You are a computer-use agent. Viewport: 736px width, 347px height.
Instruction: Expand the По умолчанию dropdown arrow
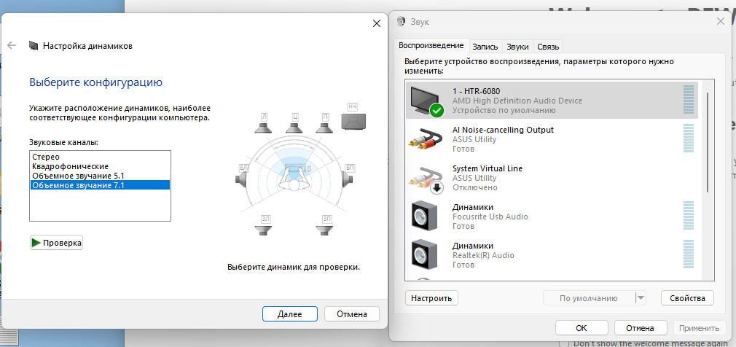641,298
